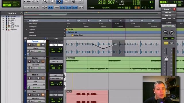Open the MIDI 1 input selector showing All
Viewport: 184px width, 103px height.
click(56, 75)
